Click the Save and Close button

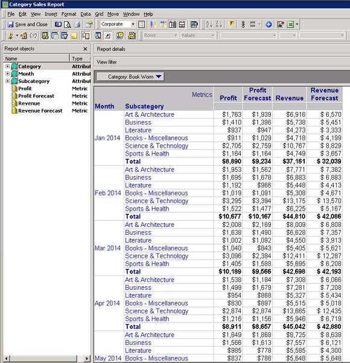tap(27, 24)
